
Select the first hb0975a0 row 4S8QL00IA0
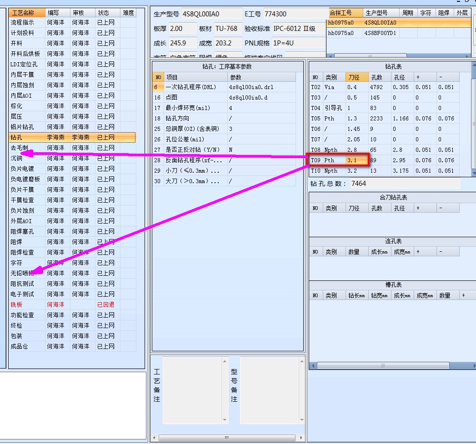pyautogui.click(x=399, y=23)
